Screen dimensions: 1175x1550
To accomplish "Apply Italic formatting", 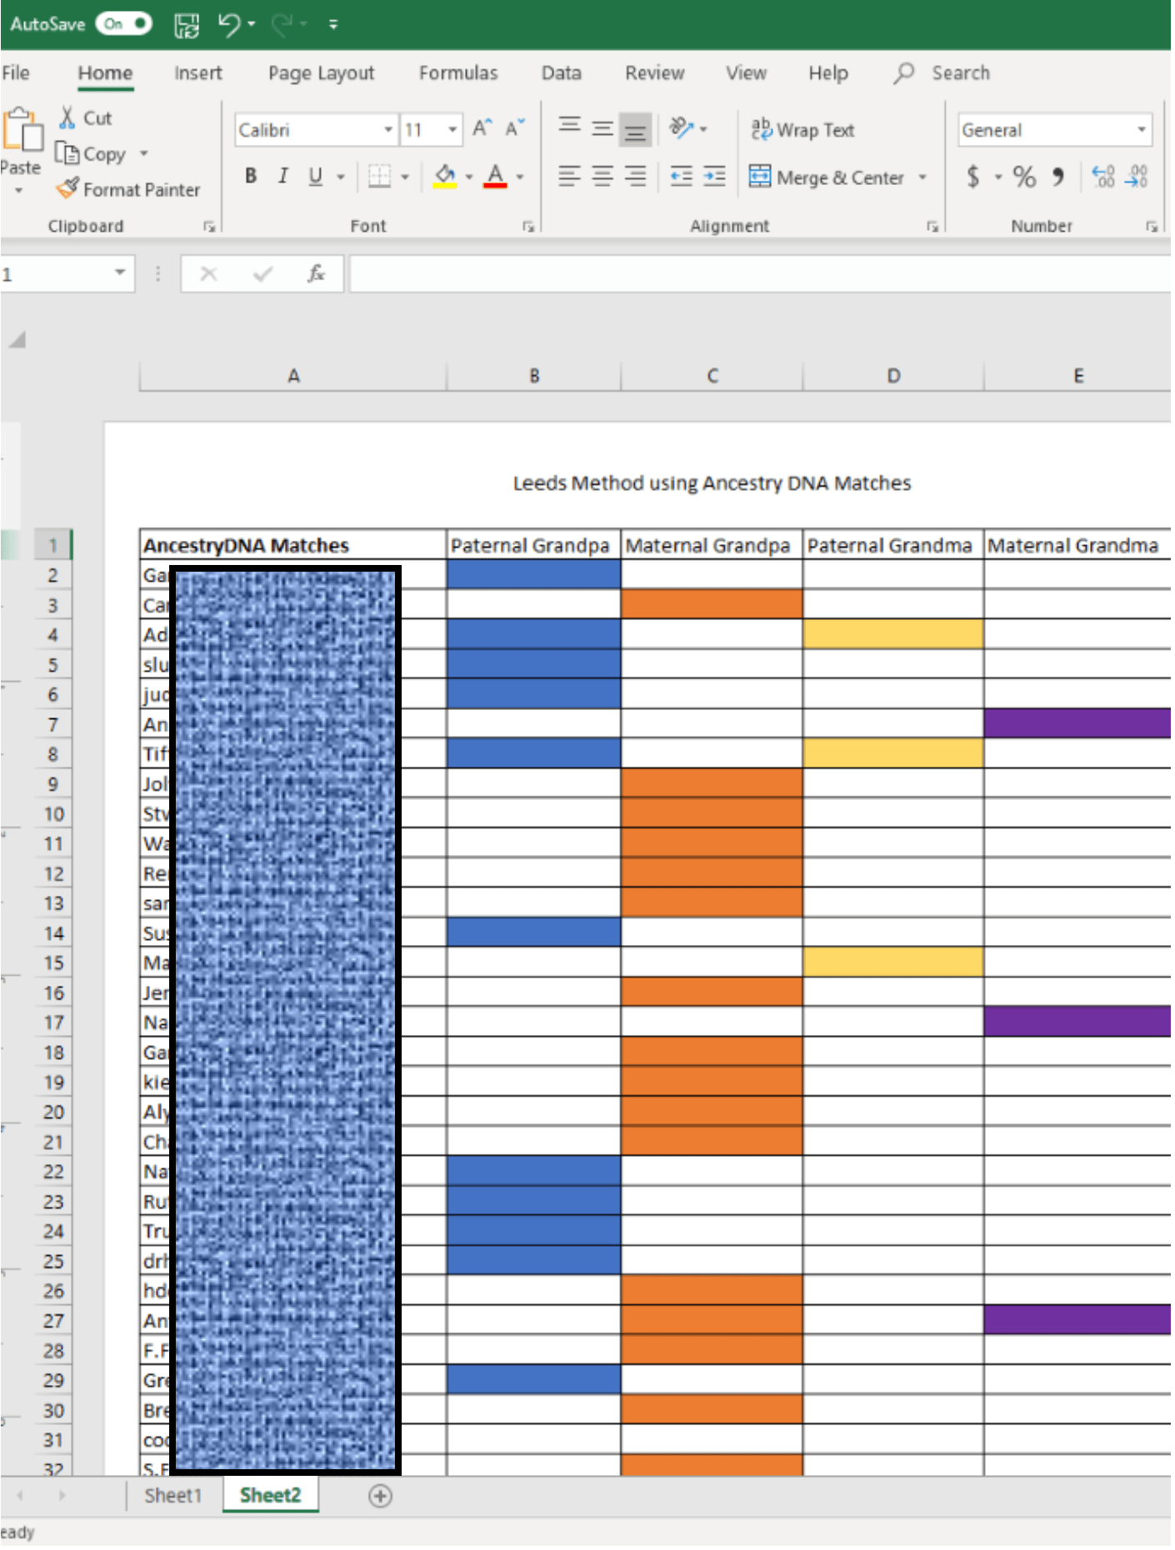I will [283, 176].
